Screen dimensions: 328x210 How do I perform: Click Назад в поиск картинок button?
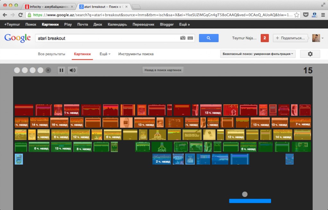[163, 70]
